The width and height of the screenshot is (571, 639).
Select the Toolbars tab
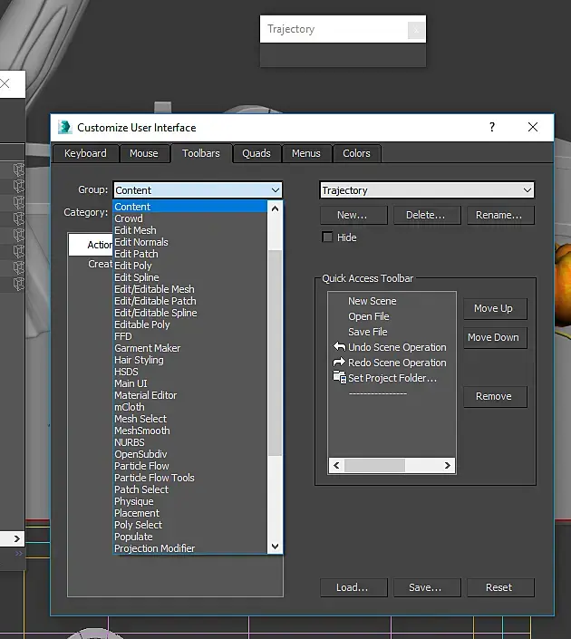[201, 153]
